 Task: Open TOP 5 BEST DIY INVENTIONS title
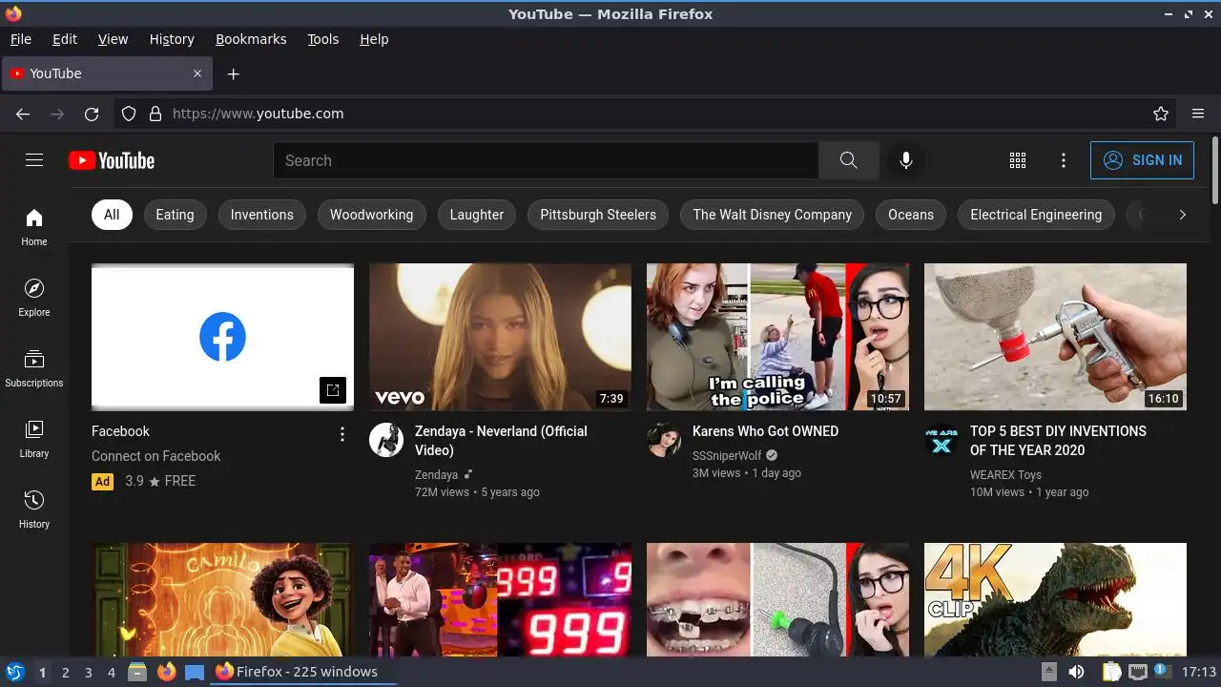point(1058,441)
